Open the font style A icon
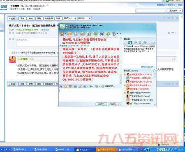This screenshot has width=185, height=152. 61,86
